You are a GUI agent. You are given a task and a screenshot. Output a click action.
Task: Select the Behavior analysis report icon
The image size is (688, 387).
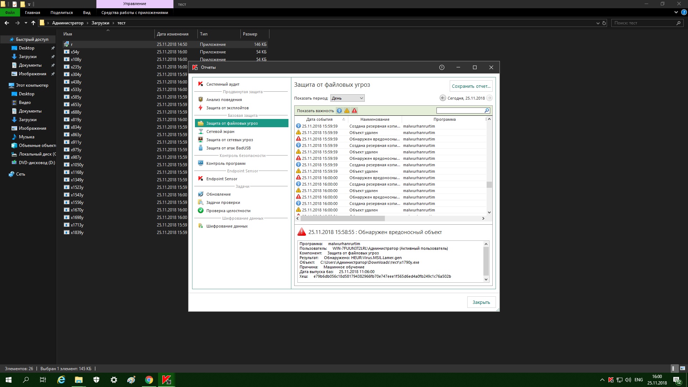pos(201,100)
